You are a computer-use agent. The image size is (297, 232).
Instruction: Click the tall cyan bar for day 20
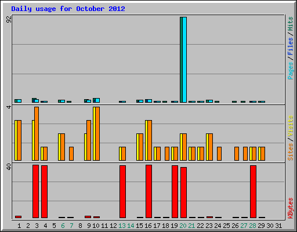[184, 60]
